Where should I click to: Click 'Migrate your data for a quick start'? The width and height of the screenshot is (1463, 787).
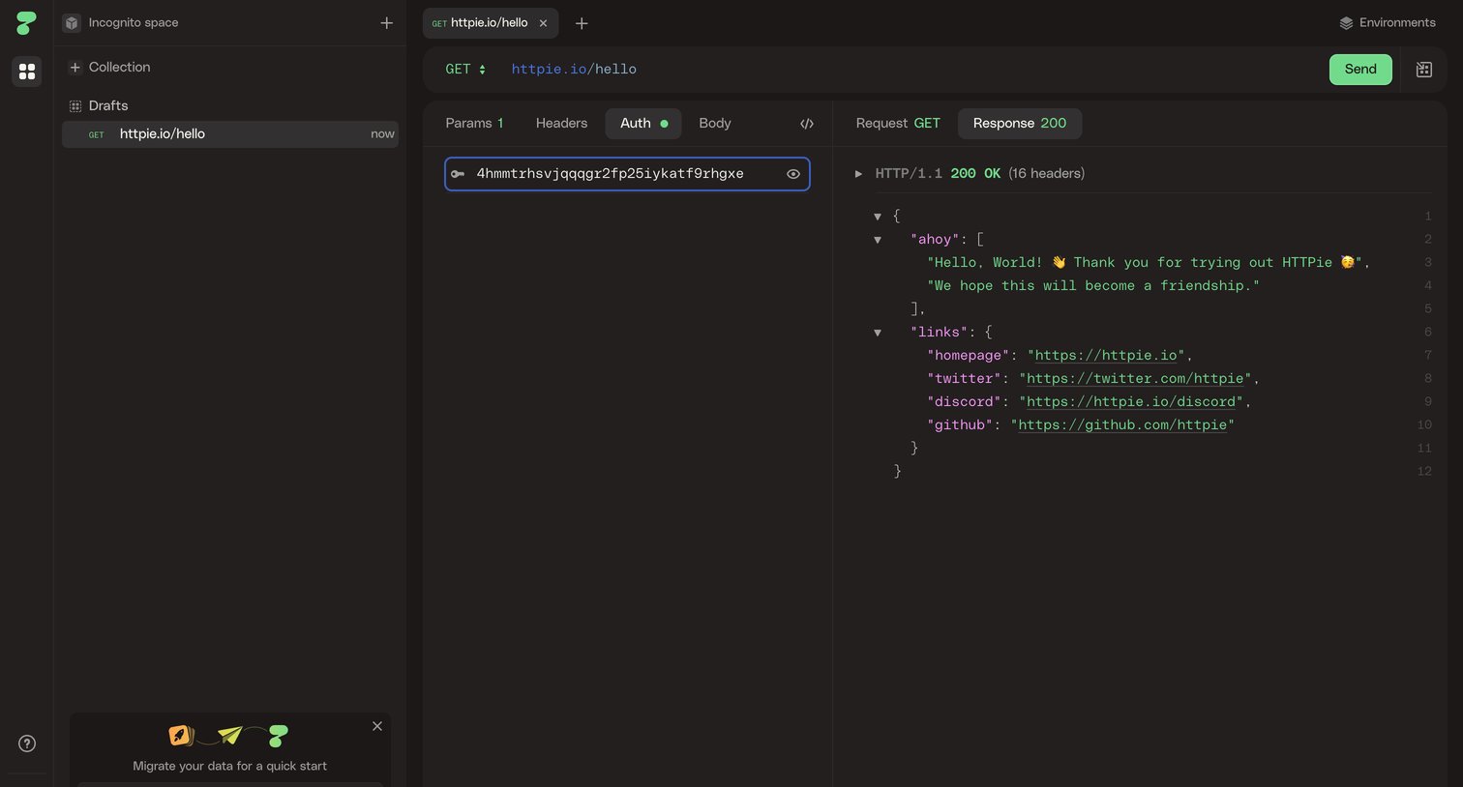229,766
